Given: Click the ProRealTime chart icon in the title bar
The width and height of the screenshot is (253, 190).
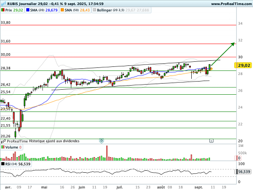Looking at the screenshot, I should tap(4, 4).
